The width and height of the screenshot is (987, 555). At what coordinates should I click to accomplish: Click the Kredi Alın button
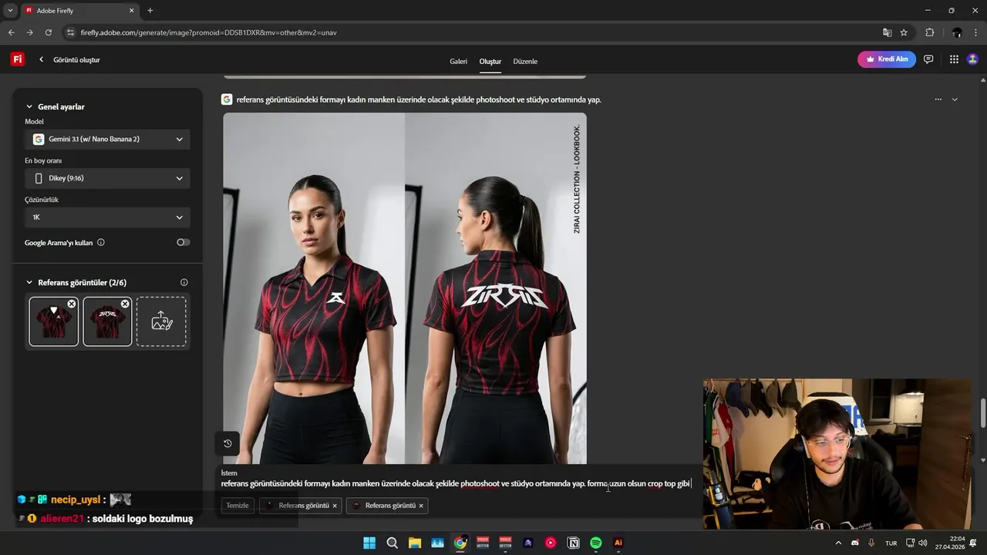point(887,59)
